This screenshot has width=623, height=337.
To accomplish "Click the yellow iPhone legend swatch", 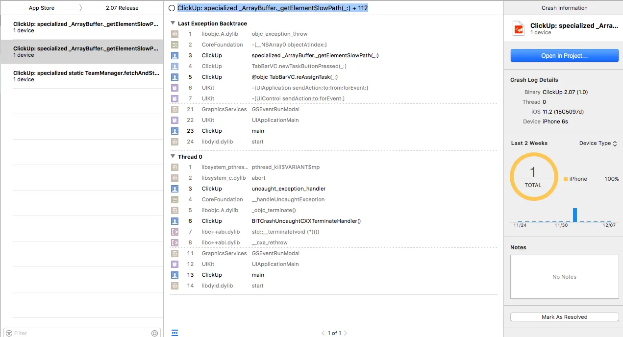I will click(565, 179).
